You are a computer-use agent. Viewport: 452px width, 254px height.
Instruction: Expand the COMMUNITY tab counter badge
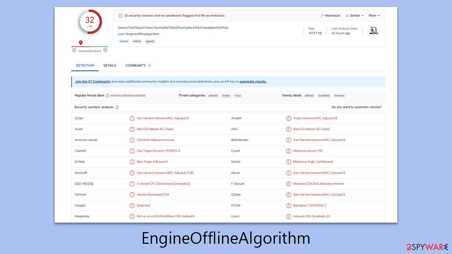click(x=149, y=65)
